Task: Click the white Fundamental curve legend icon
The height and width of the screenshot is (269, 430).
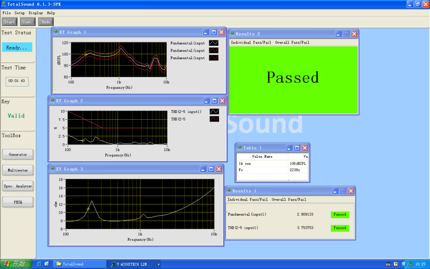Action: coord(214,43)
